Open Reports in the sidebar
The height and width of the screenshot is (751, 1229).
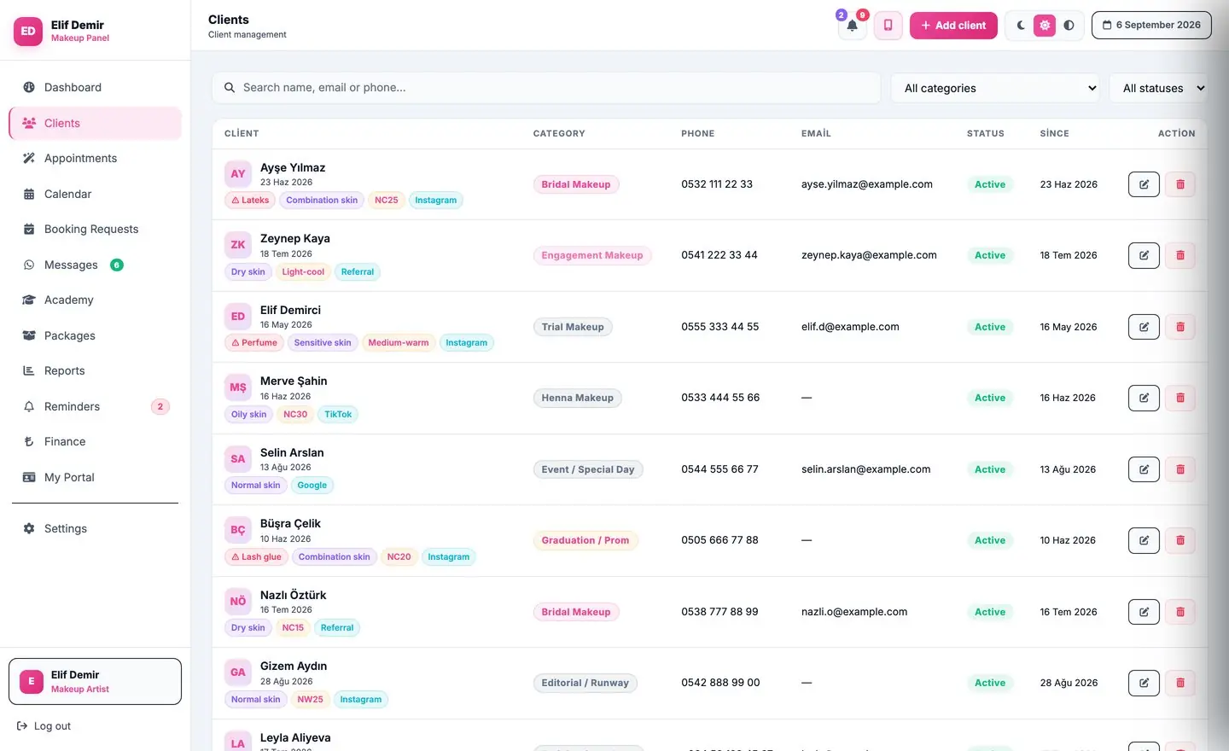tap(95, 370)
